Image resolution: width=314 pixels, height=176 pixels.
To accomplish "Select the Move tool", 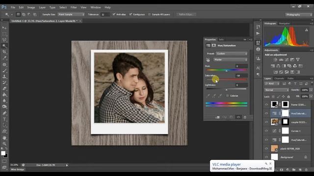I will pos(4,28).
